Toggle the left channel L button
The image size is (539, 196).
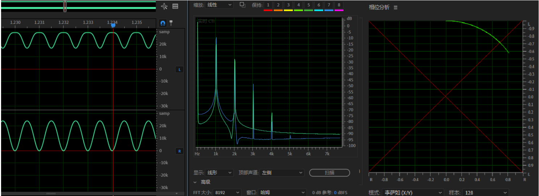[x=179, y=69]
